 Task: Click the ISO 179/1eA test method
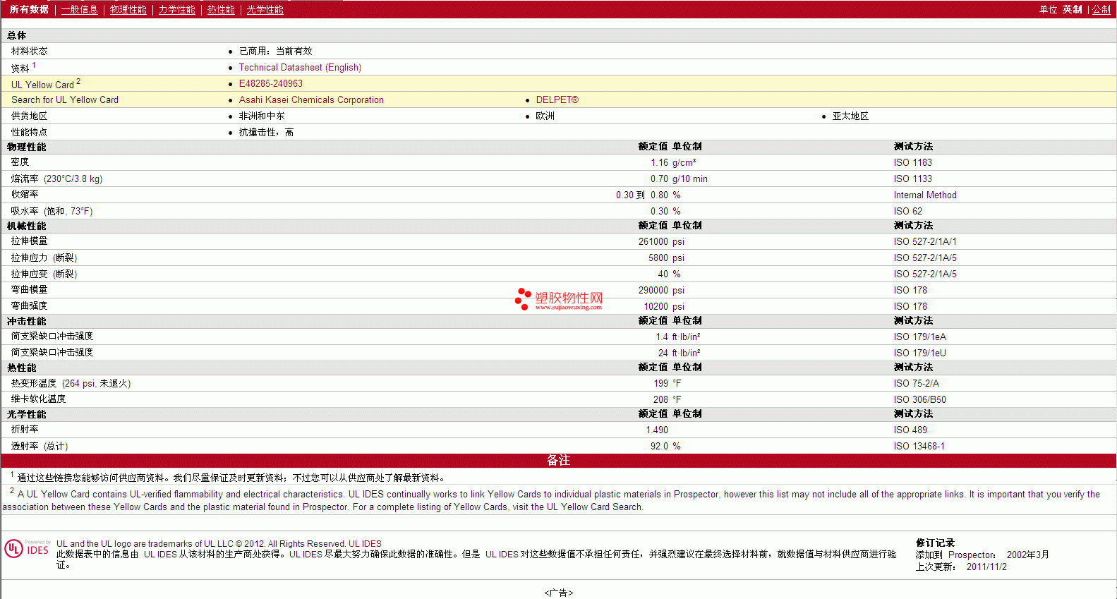(x=920, y=337)
